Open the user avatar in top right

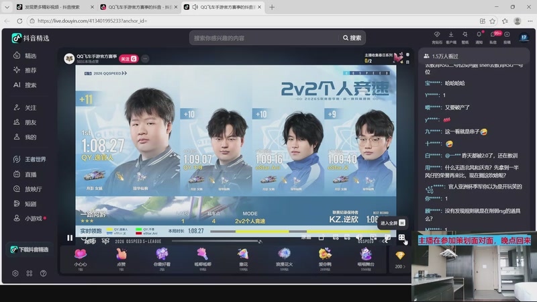(524, 38)
